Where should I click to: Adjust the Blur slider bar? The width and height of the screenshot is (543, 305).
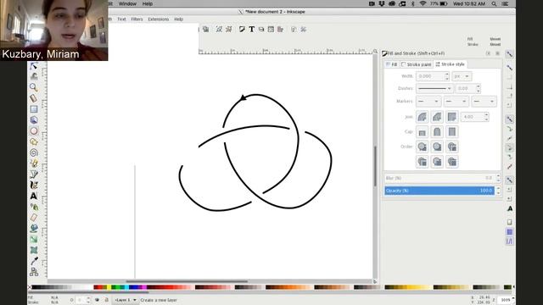coord(439,178)
